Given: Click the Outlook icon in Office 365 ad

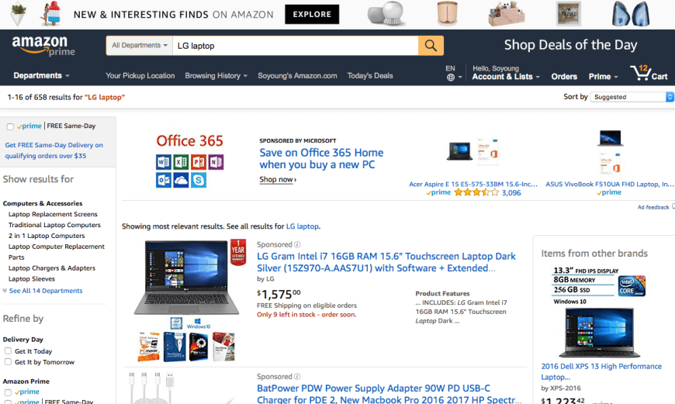Looking at the screenshot, I should [x=163, y=180].
